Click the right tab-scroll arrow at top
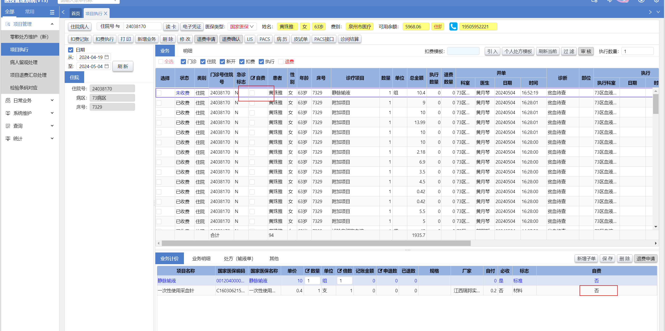665x331 pixels. tap(650, 12)
